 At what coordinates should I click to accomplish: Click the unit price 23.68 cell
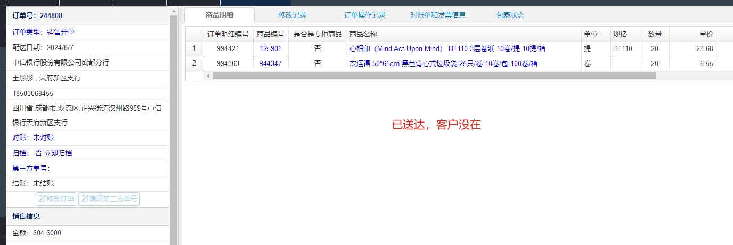pyautogui.click(x=693, y=48)
